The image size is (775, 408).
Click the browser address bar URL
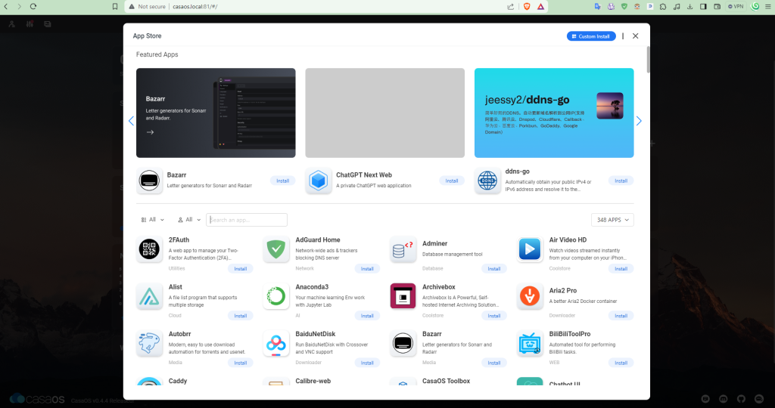(195, 6)
